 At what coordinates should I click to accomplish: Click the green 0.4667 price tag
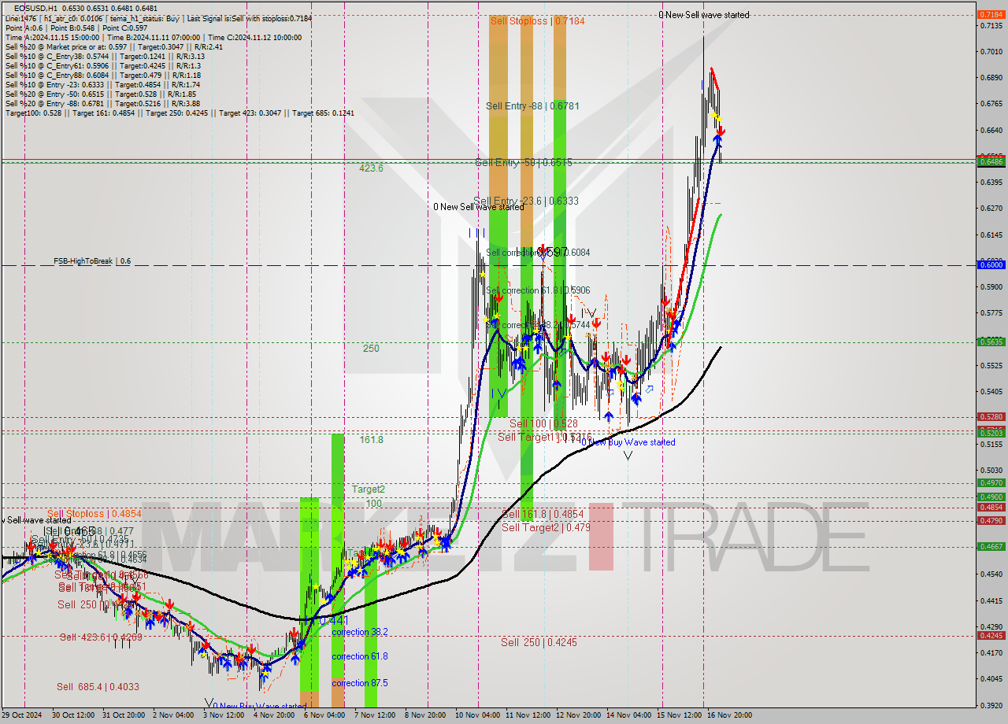pyautogui.click(x=990, y=547)
